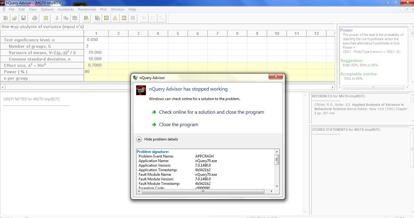Click the stacked tables toolbar icon
Screen dimensions: 414x218
point(97,18)
